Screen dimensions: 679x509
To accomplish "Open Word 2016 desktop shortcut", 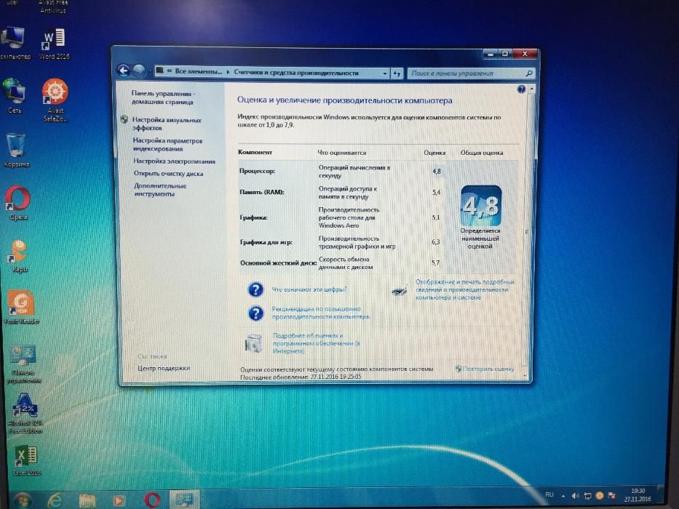I will click(54, 44).
